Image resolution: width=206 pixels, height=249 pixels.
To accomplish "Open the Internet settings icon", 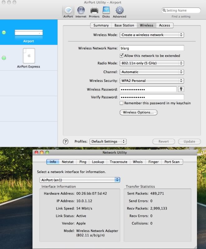I will click(x=81, y=12).
